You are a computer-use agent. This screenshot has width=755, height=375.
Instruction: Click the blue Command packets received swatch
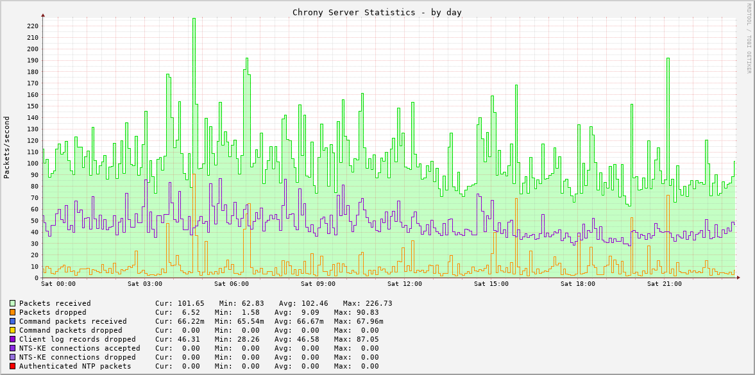(13, 321)
